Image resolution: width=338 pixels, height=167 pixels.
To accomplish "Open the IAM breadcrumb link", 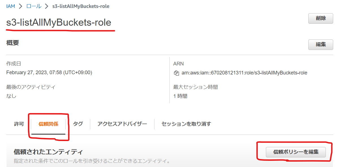I will [10, 6].
